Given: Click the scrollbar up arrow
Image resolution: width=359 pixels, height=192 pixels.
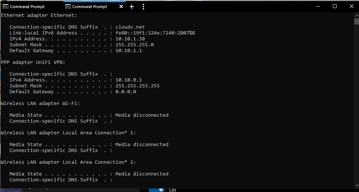Looking at the screenshot, I should coord(356,15).
